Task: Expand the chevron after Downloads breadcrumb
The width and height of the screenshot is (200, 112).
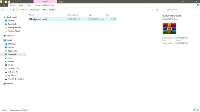Action: pyautogui.click(x=41, y=10)
